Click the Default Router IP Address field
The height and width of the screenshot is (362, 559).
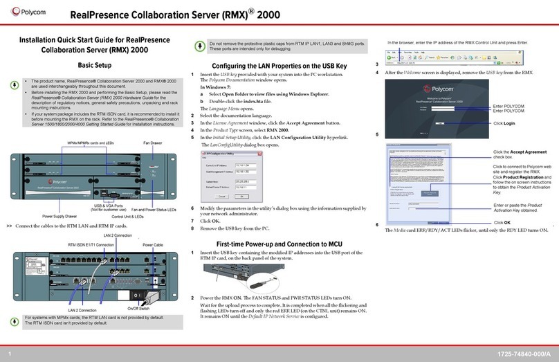pyautogui.click(x=246, y=188)
